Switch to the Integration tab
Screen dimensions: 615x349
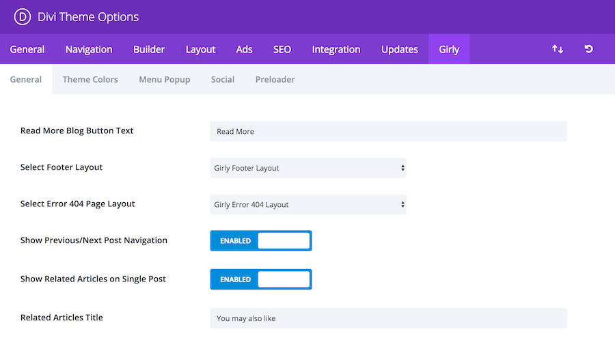click(x=336, y=49)
